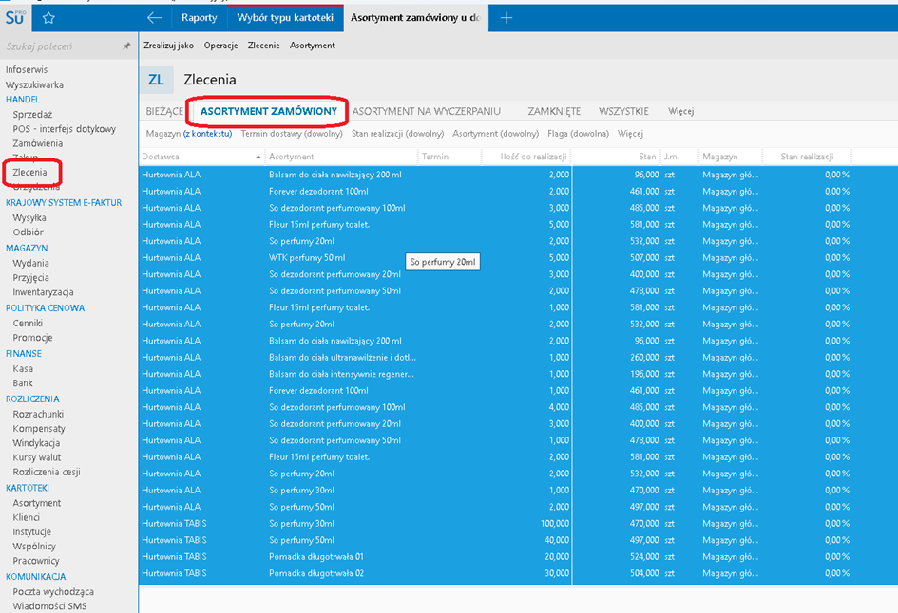898x613 pixels.
Task: Open the Zrealizuj jako menu
Action: tap(169, 46)
